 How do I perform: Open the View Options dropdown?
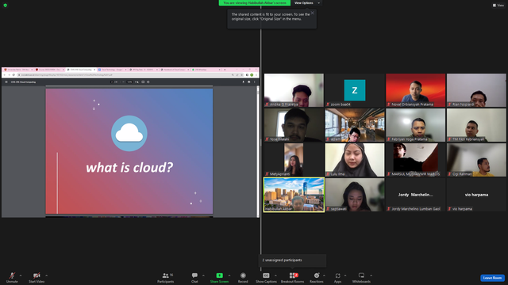point(307,3)
